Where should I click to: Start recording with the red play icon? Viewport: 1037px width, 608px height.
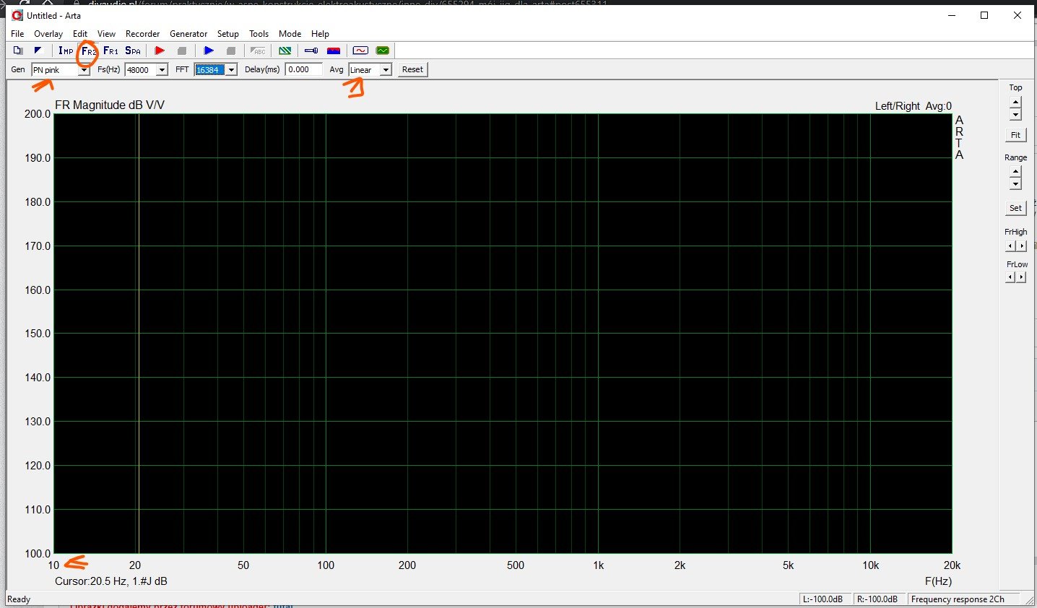pyautogui.click(x=160, y=51)
